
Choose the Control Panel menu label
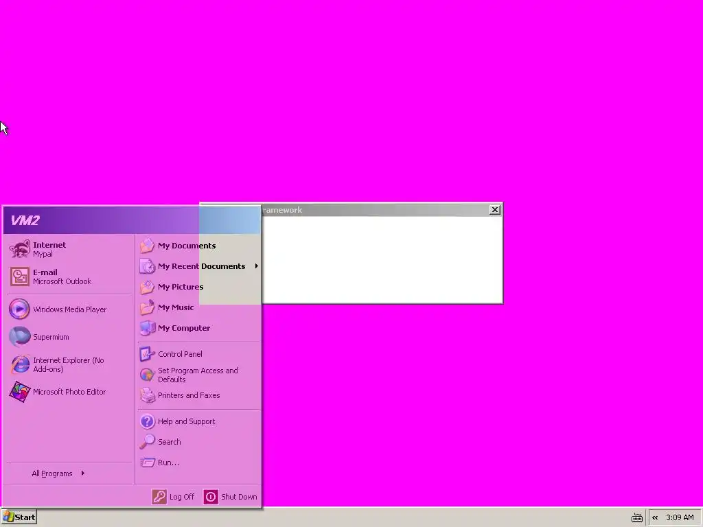click(x=180, y=354)
